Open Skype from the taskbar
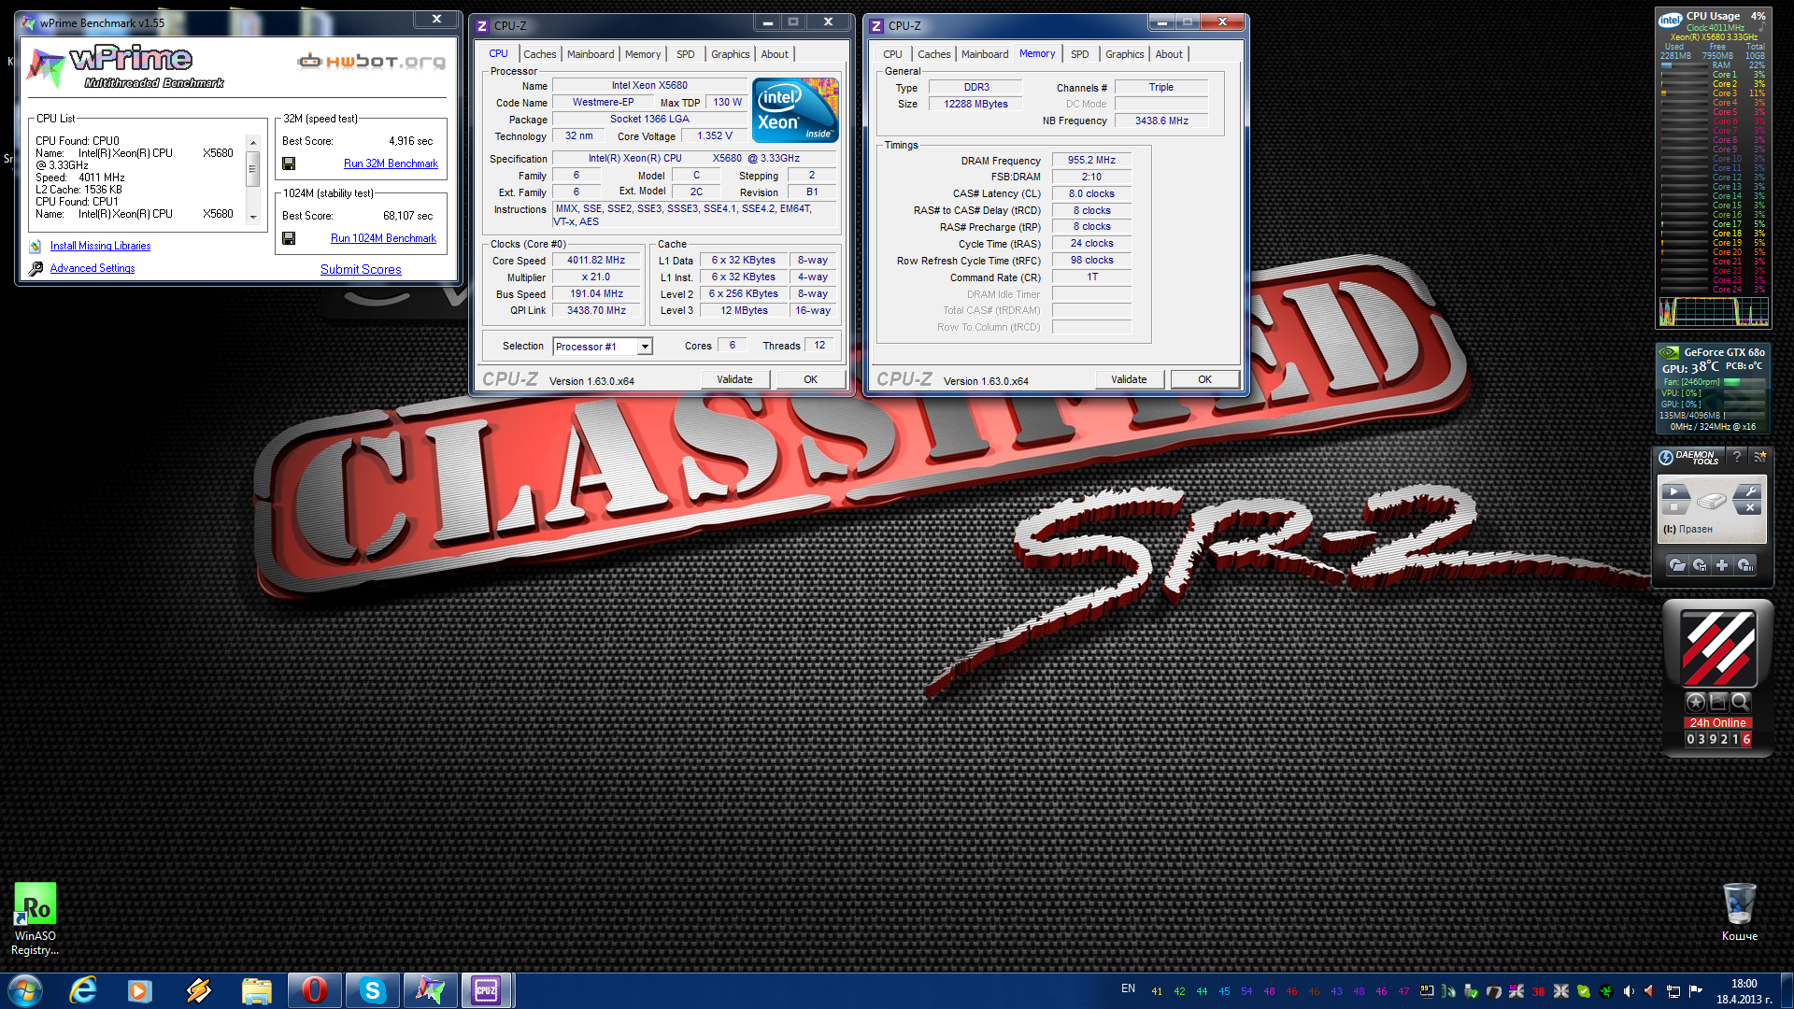Viewport: 1794px width, 1009px height. [x=372, y=990]
